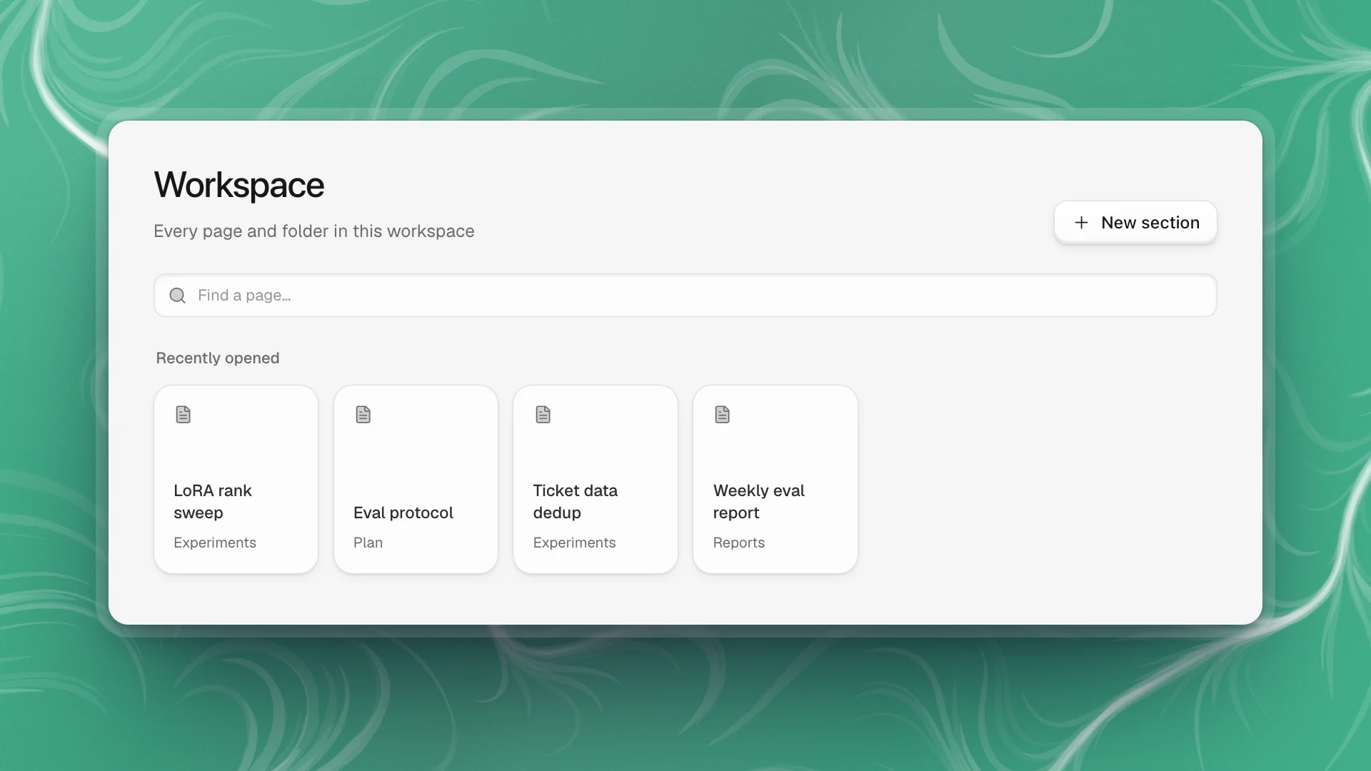Select the Eval protocol title text
The width and height of the screenshot is (1371, 771).
[x=403, y=513]
